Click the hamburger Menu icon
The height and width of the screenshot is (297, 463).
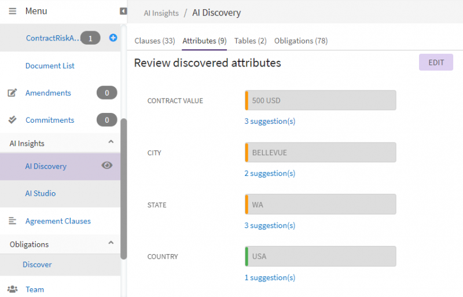[x=13, y=11]
